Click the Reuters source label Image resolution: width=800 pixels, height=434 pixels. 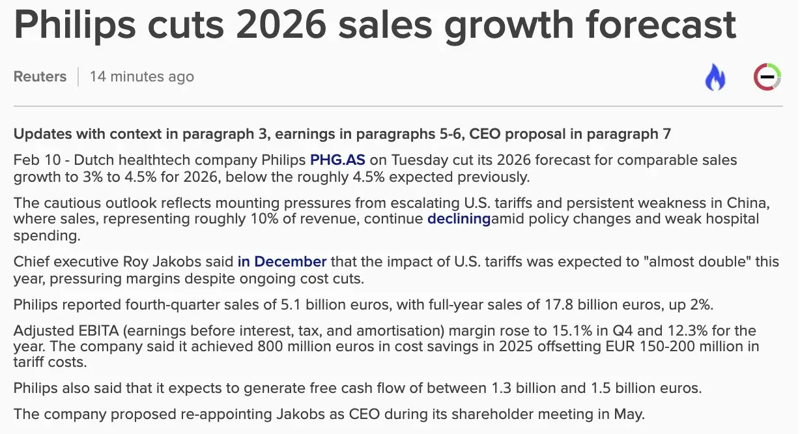(x=40, y=76)
